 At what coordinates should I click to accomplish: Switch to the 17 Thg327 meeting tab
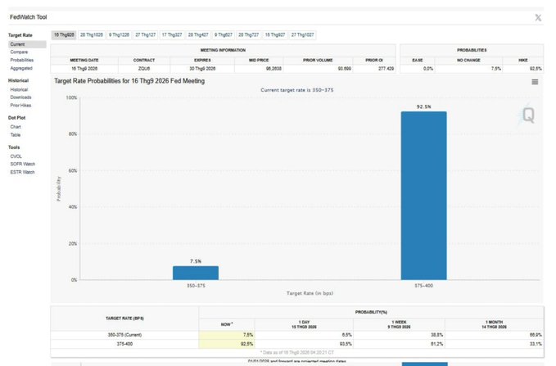pyautogui.click(x=172, y=34)
